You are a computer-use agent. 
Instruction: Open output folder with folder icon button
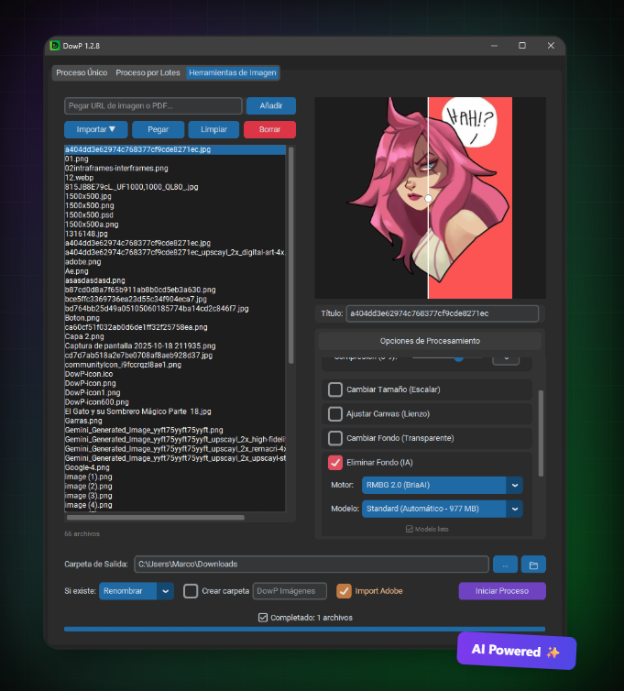tap(533, 565)
